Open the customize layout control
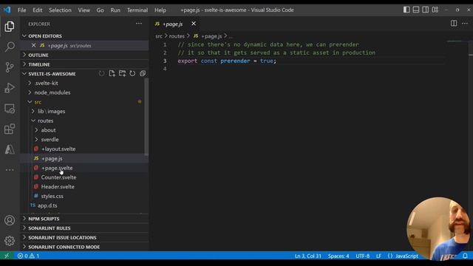Viewport: 473px width, 266px height. (x=435, y=10)
